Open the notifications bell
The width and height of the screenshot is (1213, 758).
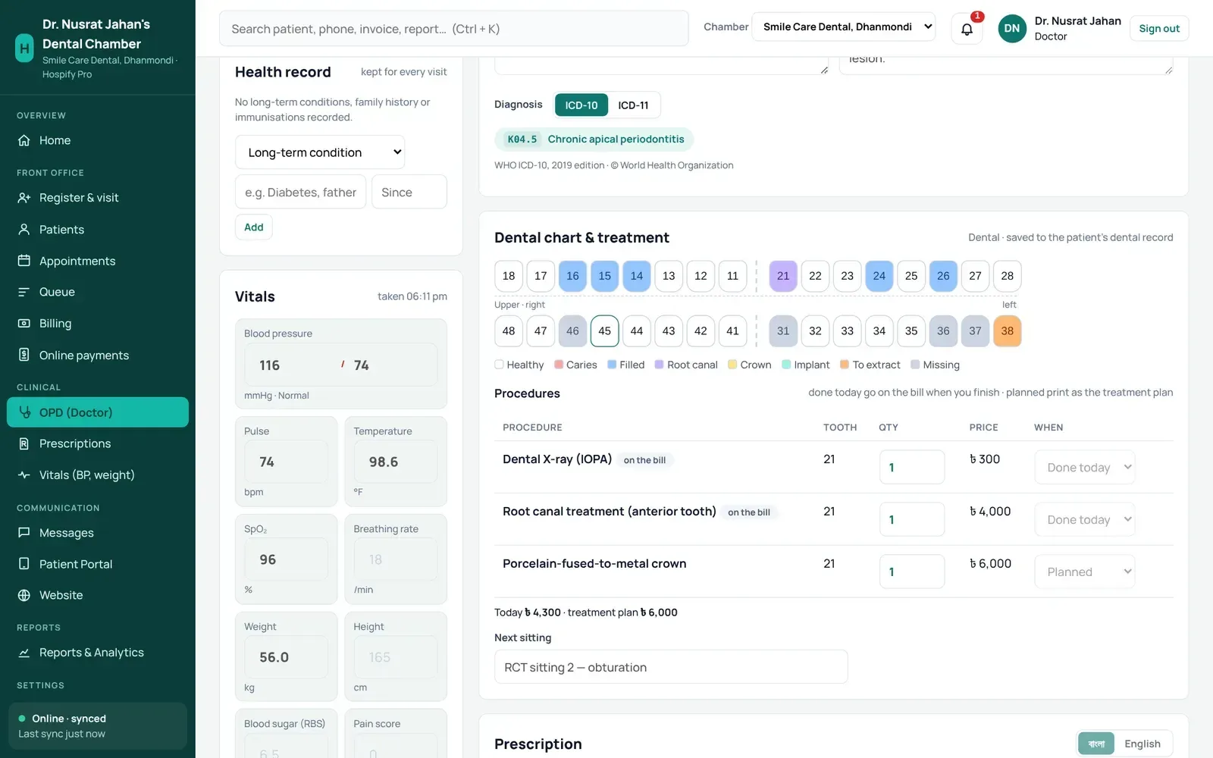[967, 29]
